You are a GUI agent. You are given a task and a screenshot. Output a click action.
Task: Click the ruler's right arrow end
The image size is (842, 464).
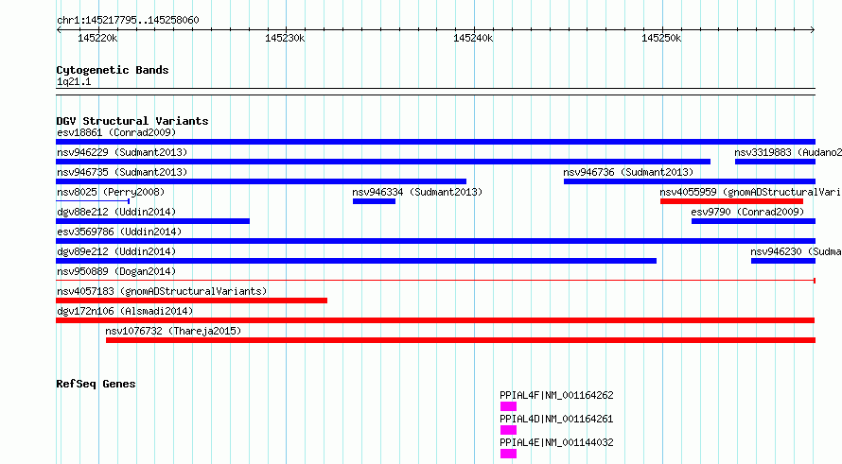[x=813, y=30]
